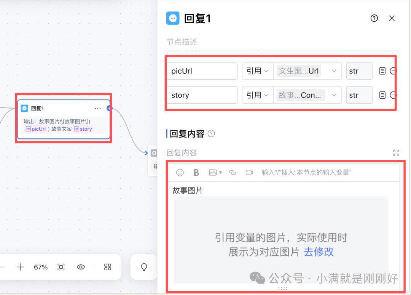Edit the picUrl variable name field
Viewport: 411px width, 295px height.
click(x=202, y=71)
